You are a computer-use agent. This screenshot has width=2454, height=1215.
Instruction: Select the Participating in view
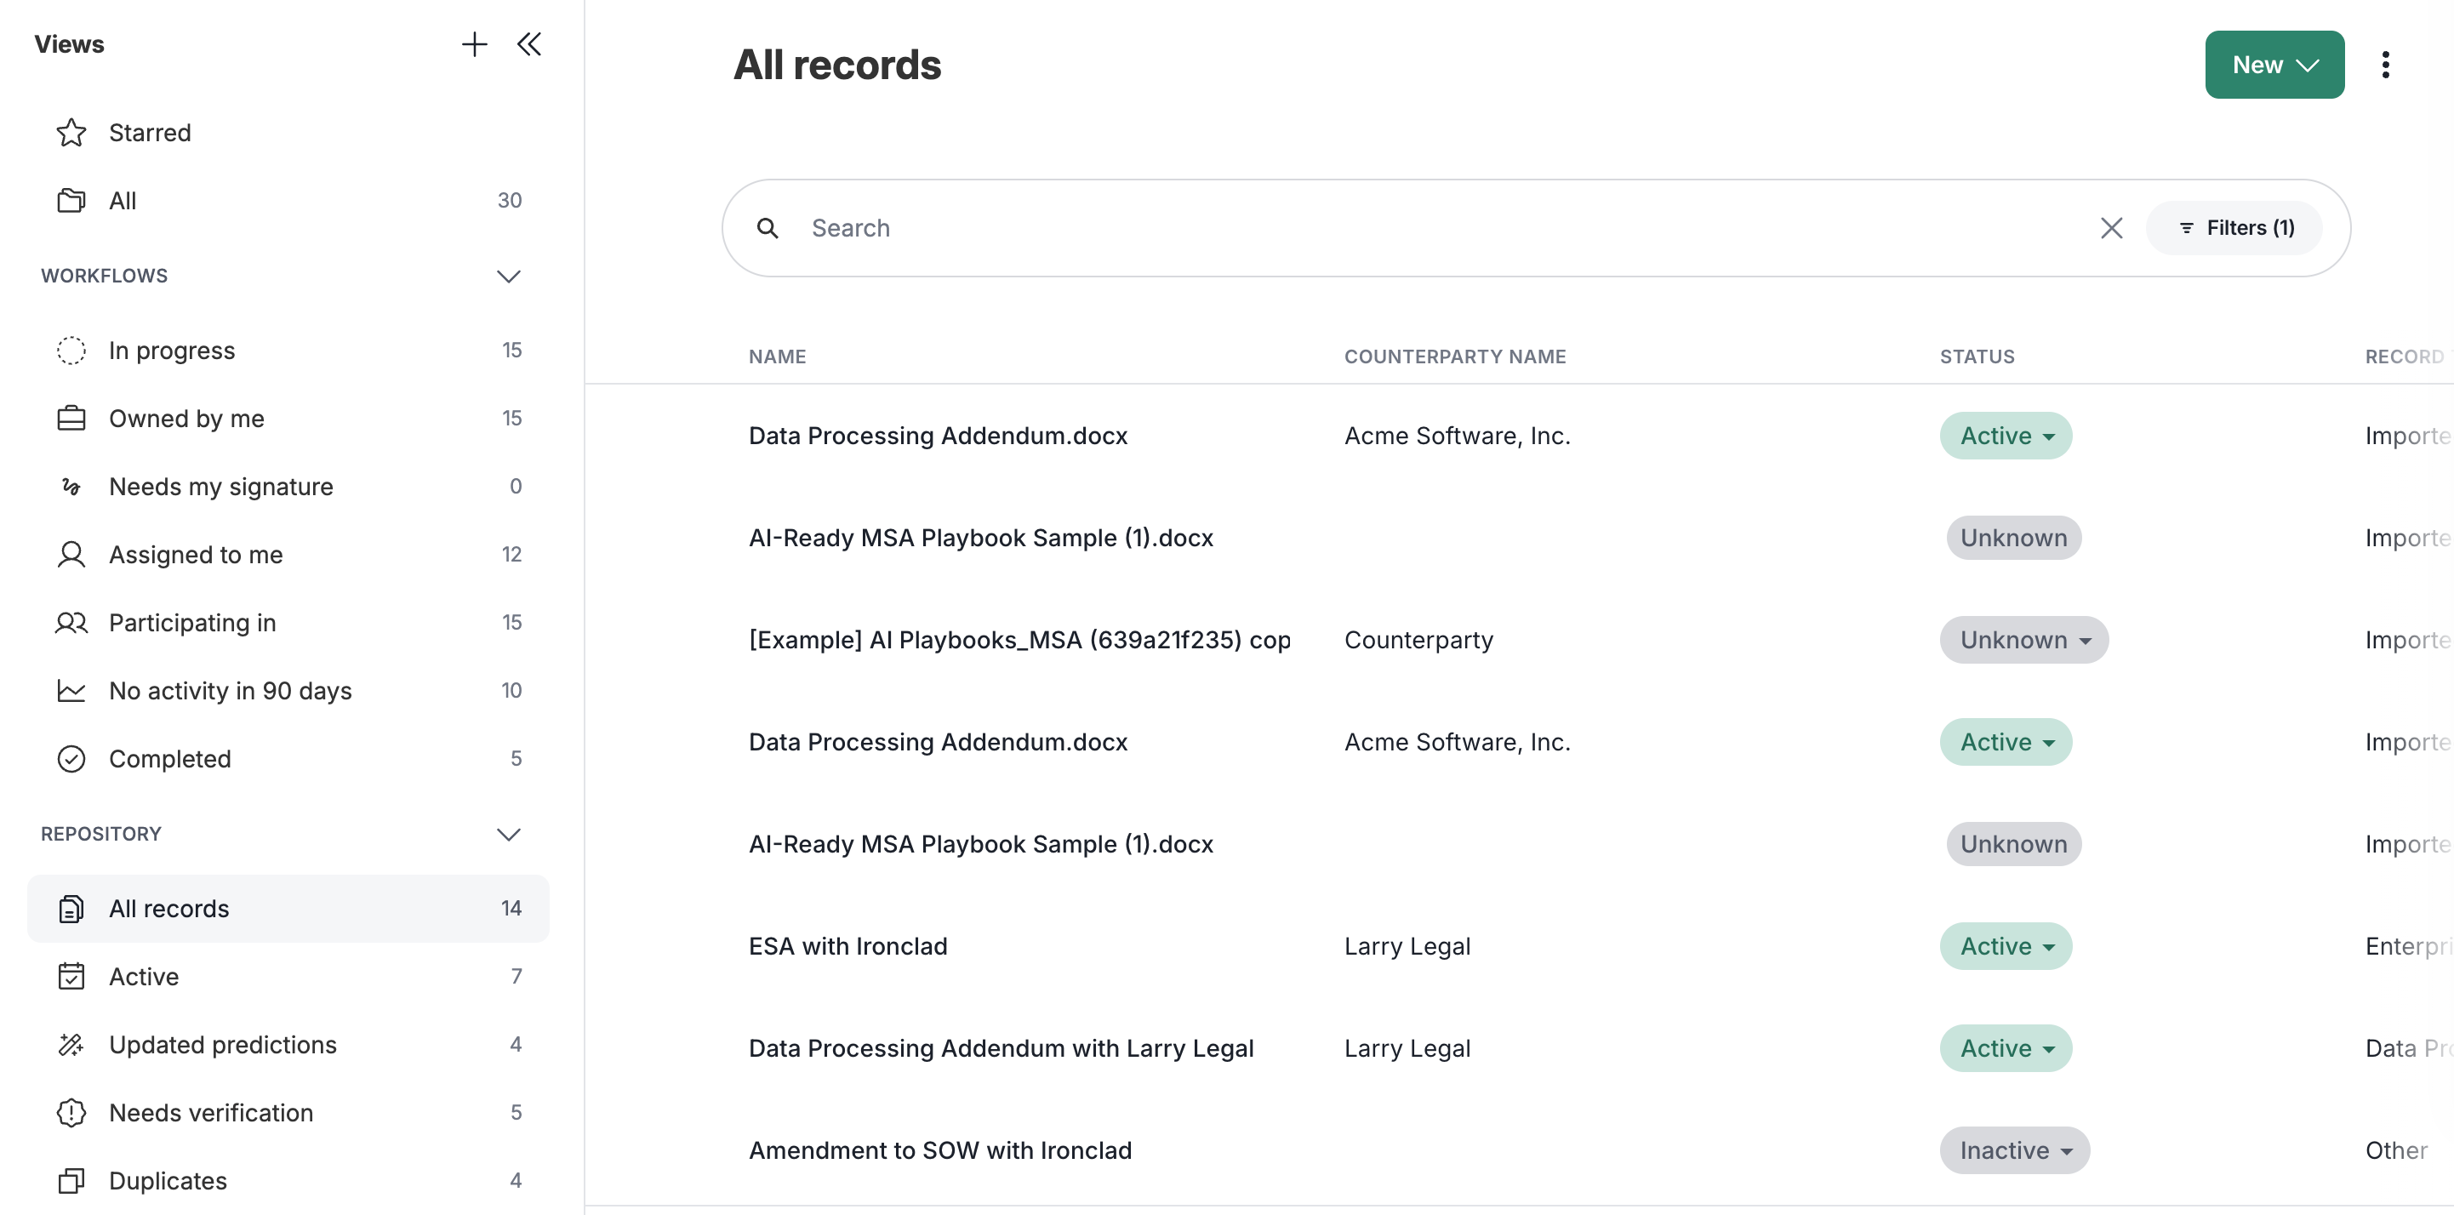(x=288, y=622)
